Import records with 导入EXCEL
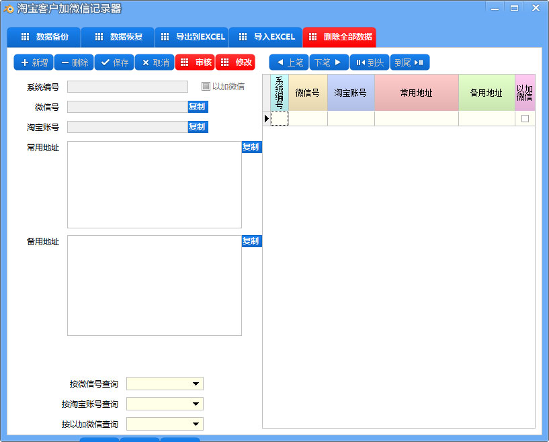549x442 pixels. pos(265,37)
